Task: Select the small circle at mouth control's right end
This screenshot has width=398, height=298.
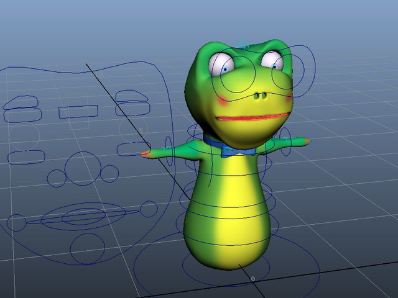Action: pos(149,209)
